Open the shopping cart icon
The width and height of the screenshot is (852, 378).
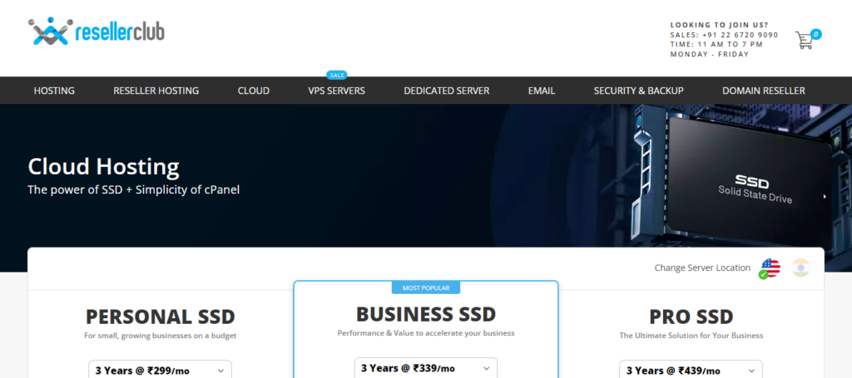(804, 40)
